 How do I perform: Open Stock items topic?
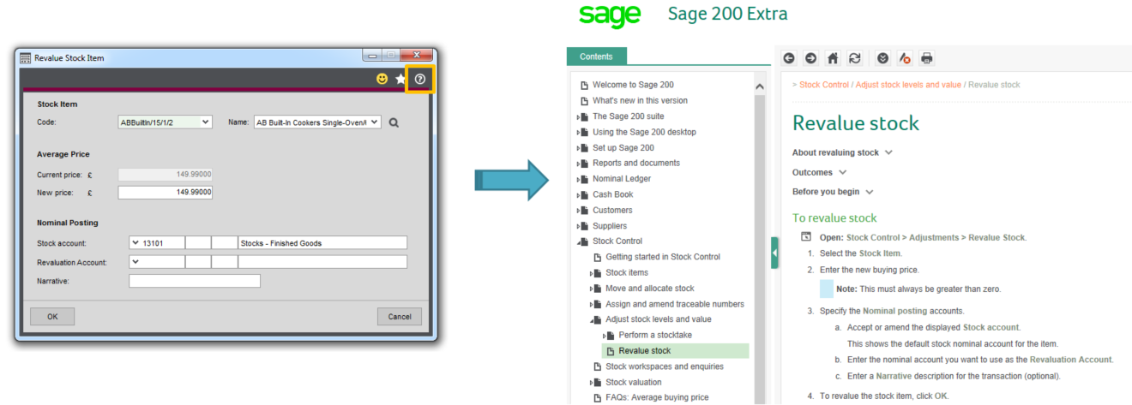[x=627, y=272]
